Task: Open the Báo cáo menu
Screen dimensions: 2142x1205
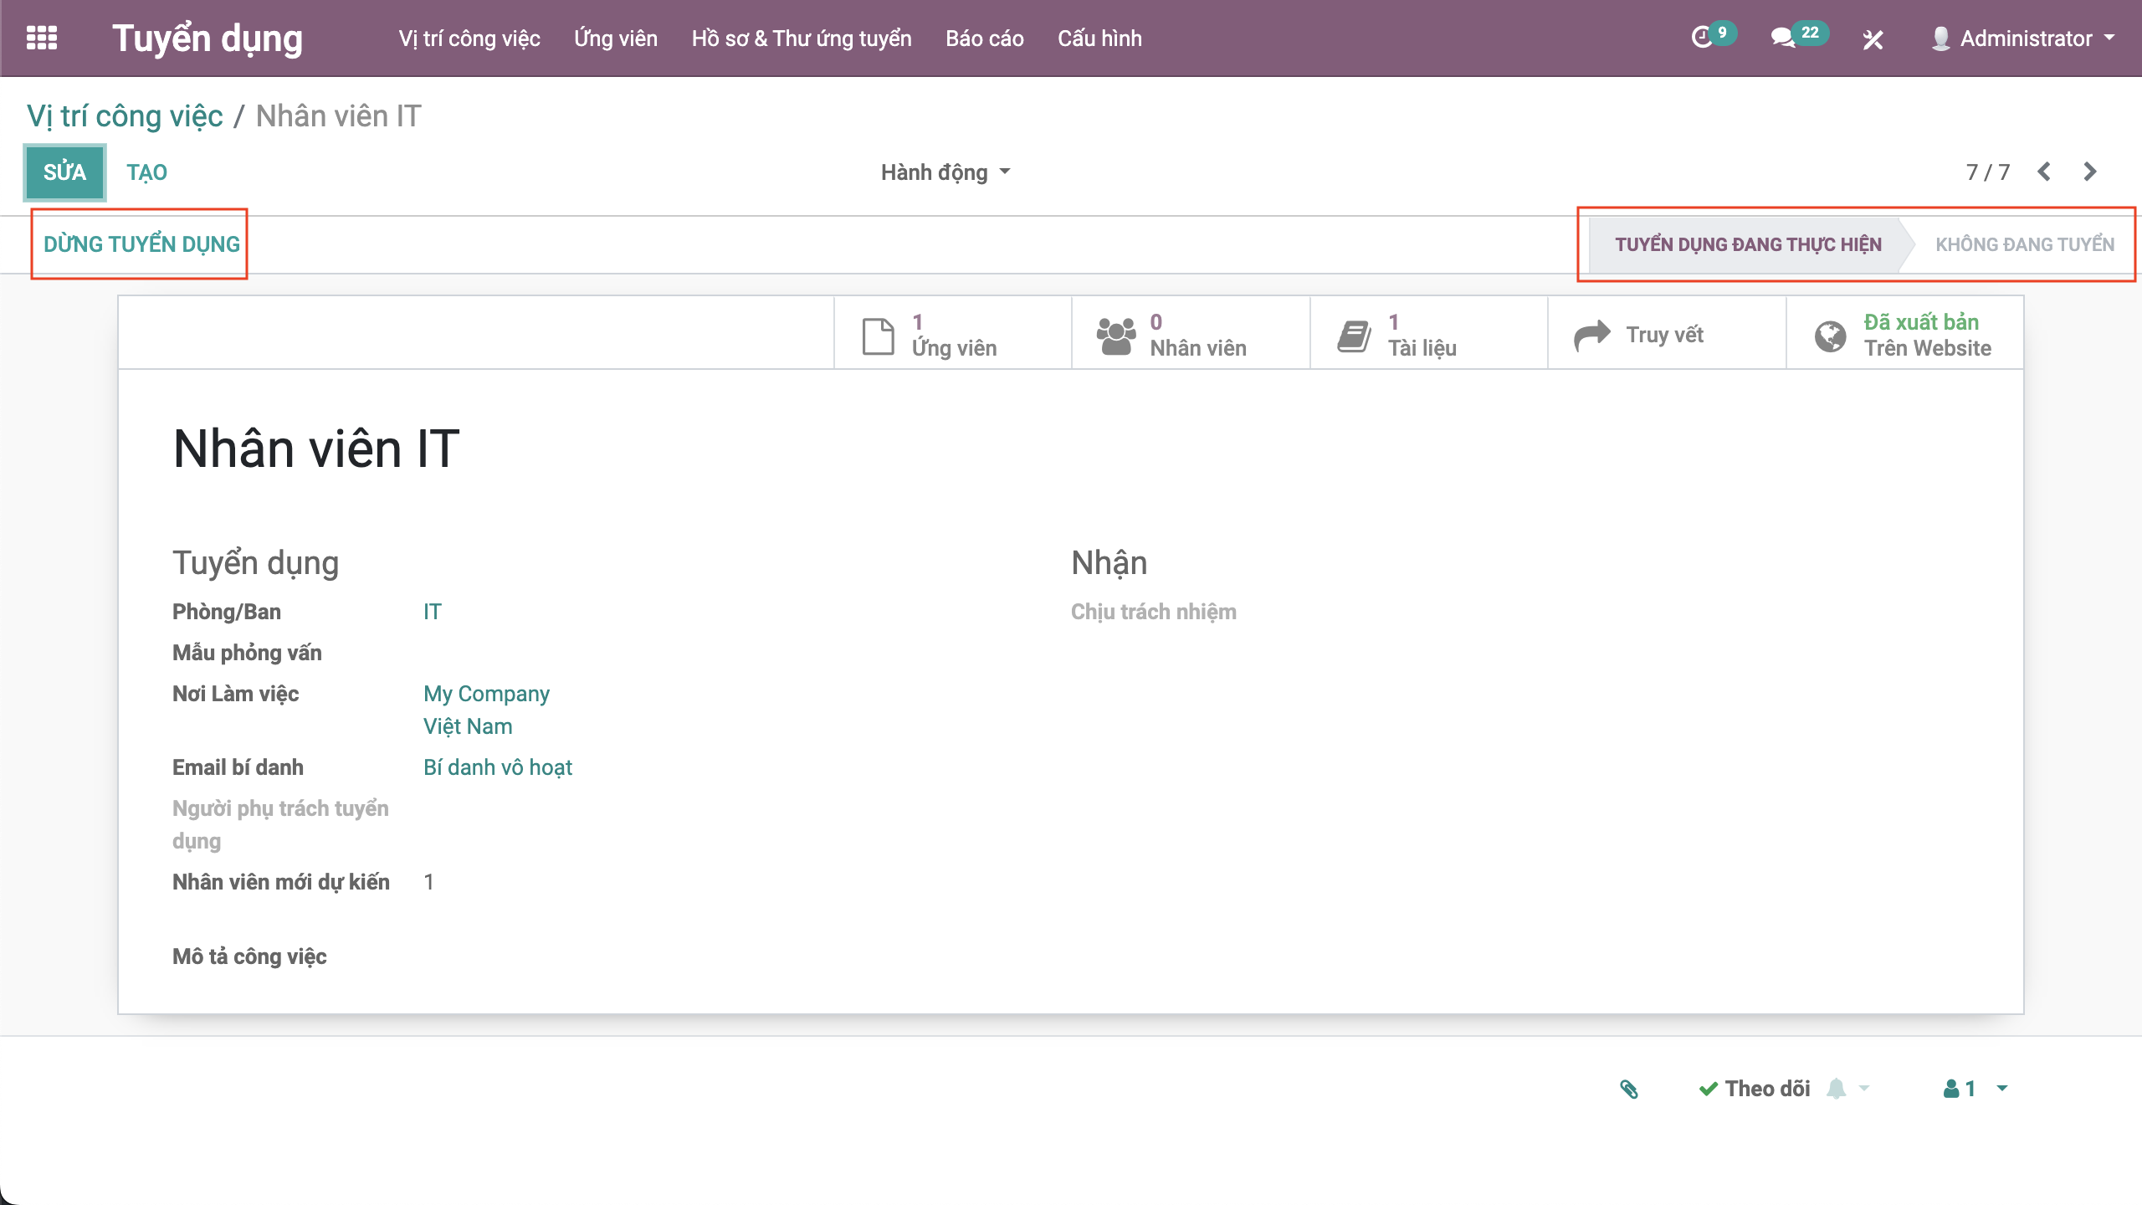Action: (984, 38)
